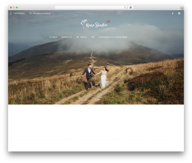Click the icon next to the INSTA menu item
The image size is (192, 163).
tap(78, 37)
